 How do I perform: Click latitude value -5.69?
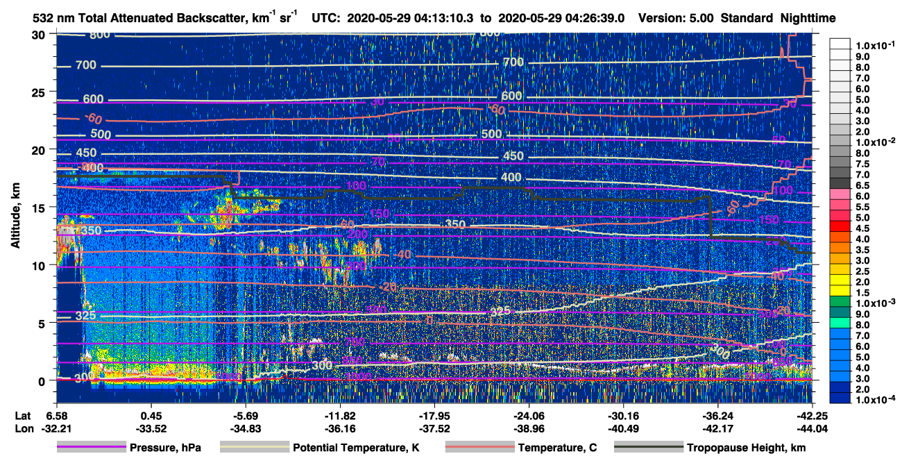(x=245, y=416)
